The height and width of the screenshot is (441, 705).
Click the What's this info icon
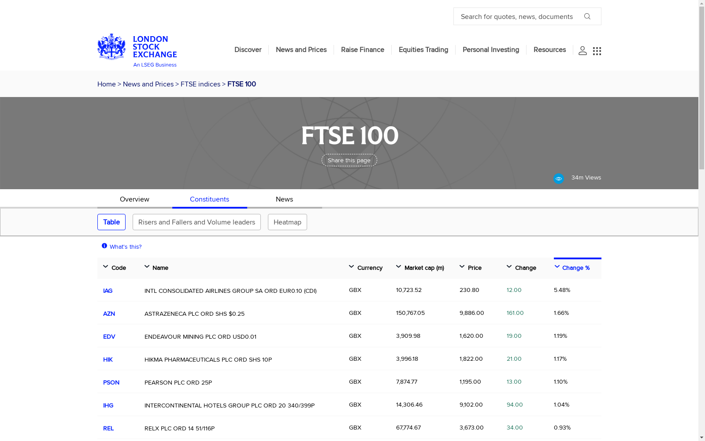tap(104, 246)
